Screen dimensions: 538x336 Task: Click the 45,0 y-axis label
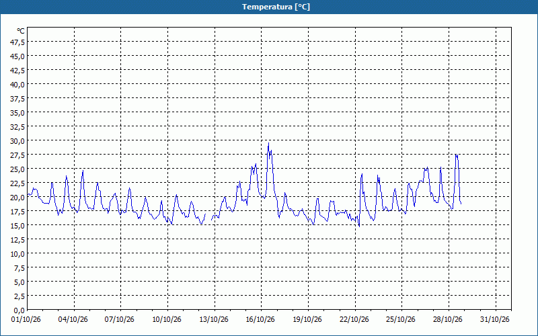(18, 56)
